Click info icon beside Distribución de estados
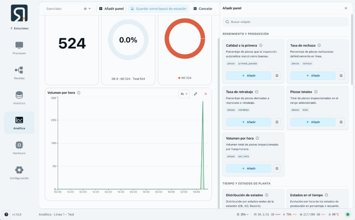Screen dimensions: 355x220 click(267, 195)
